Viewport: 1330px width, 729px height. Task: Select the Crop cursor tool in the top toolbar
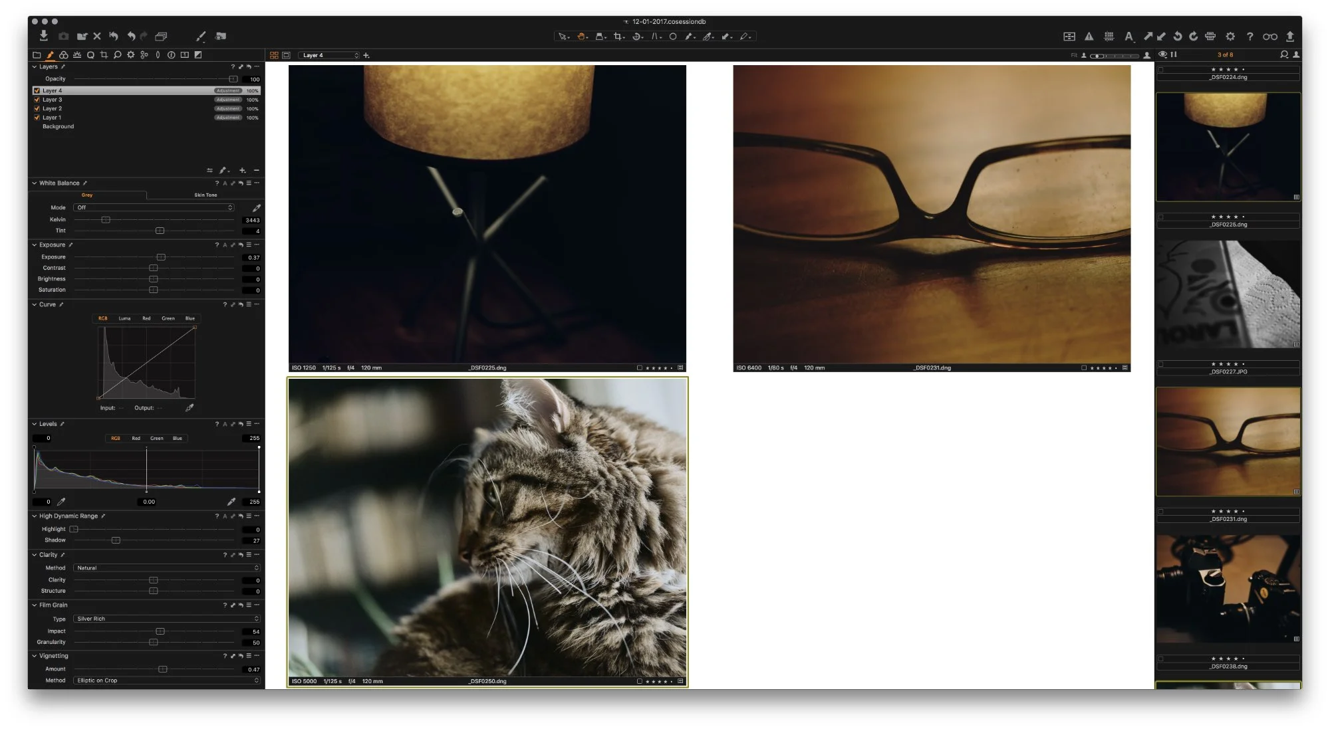click(618, 37)
